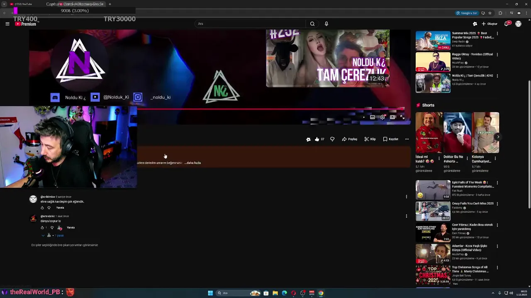The image size is (531, 298).
Task: Open a new browser tab
Action: (x=110, y=4)
